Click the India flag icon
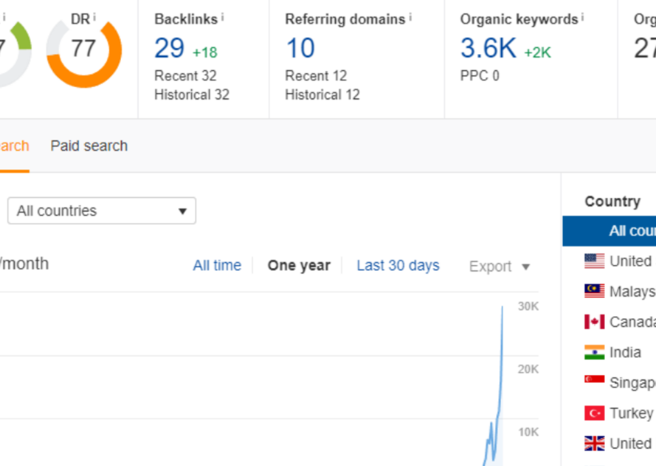The height and width of the screenshot is (466, 656). 594,352
